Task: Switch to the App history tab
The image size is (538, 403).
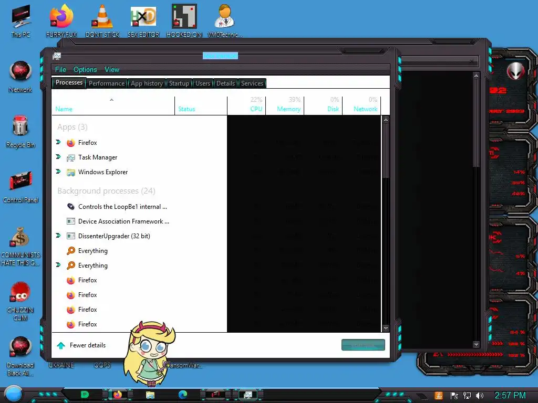Action: click(x=147, y=83)
